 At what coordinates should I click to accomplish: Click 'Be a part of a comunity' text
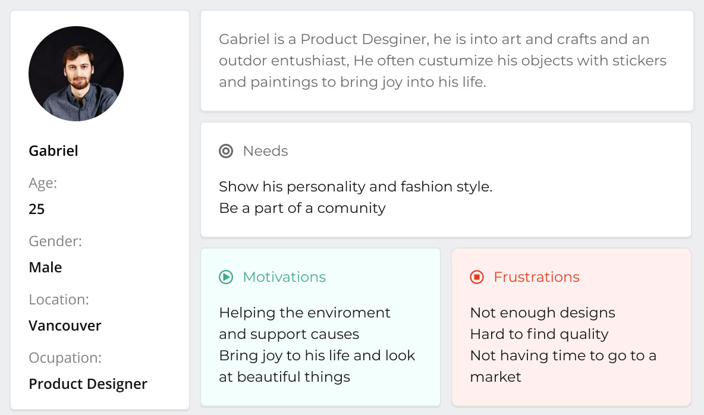[302, 208]
